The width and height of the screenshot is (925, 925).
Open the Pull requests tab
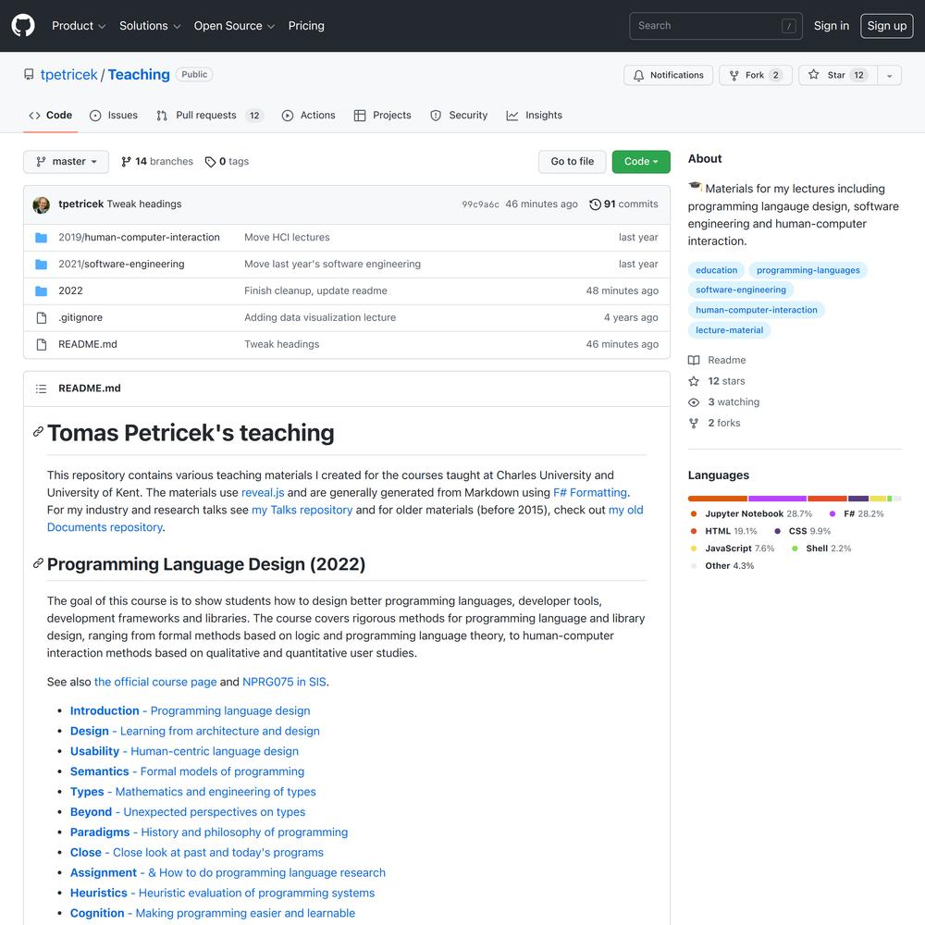click(x=210, y=116)
